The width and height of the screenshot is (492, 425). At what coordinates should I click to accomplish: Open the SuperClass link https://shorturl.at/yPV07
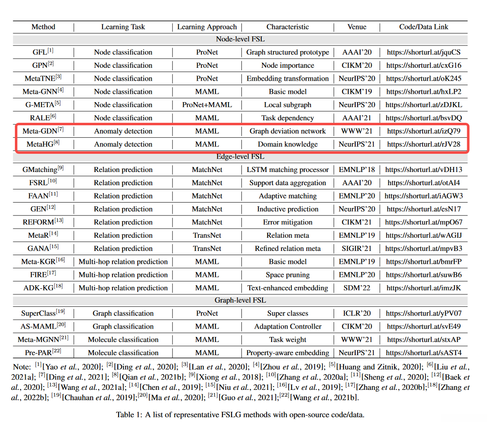tap(424, 313)
